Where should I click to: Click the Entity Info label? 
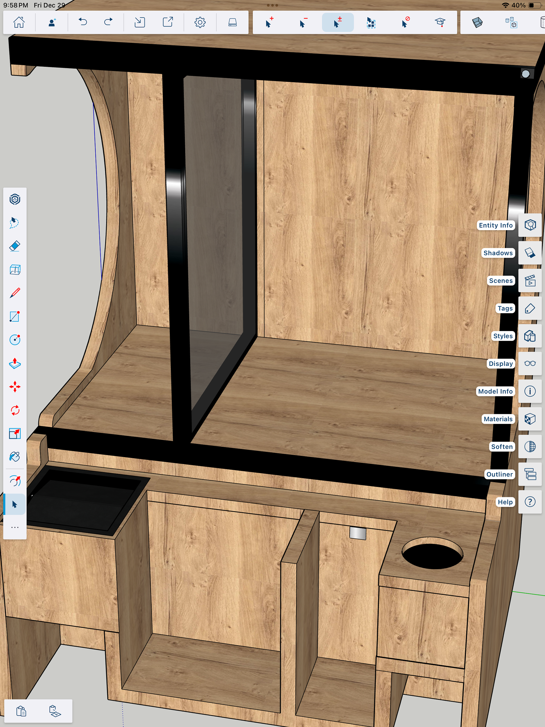495,225
